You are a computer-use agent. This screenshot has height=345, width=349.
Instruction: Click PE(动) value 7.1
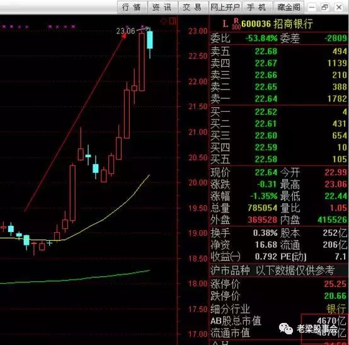click(341, 257)
